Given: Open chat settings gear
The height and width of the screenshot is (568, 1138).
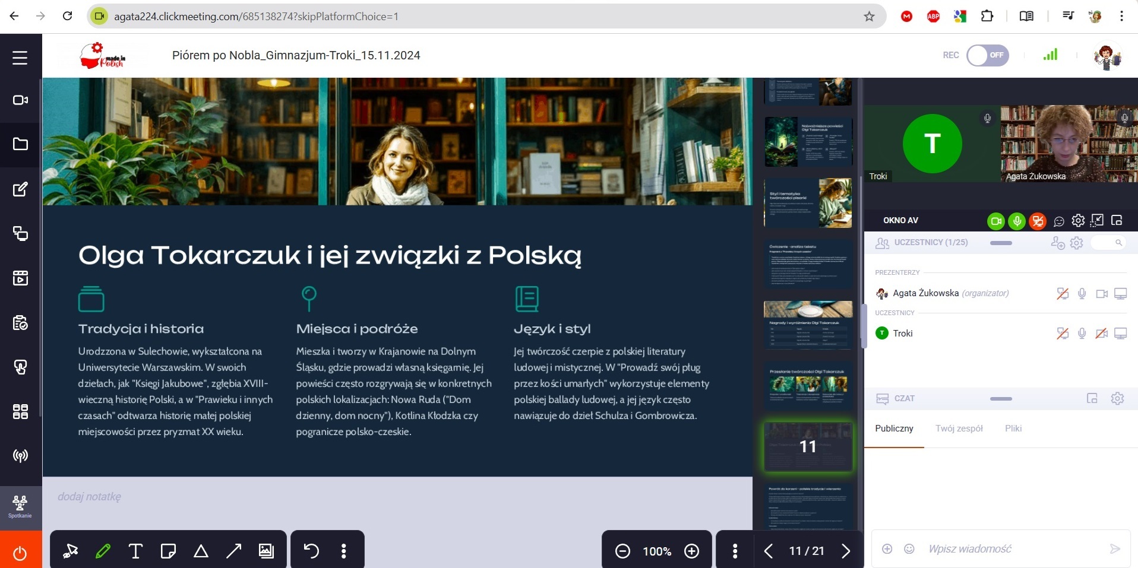Looking at the screenshot, I should [x=1117, y=398].
